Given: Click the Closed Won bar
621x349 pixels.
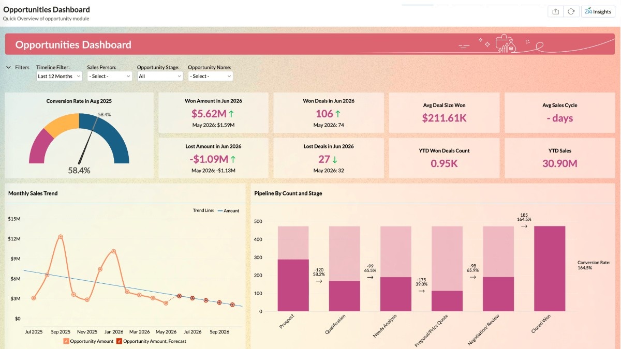Looking at the screenshot, I should tap(550, 269).
